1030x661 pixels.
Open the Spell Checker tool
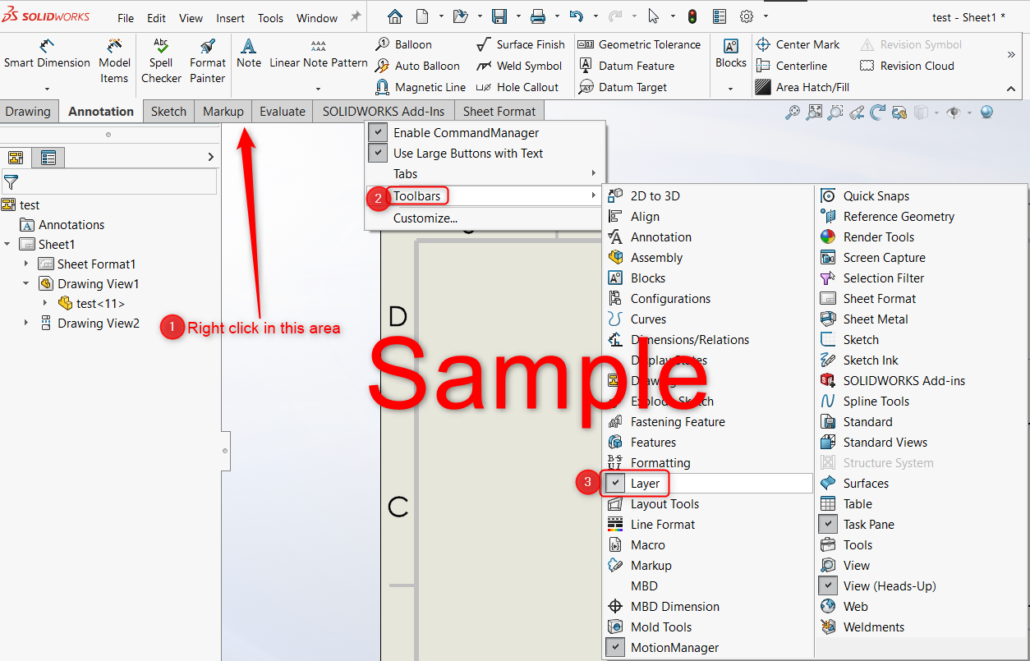[x=161, y=62]
